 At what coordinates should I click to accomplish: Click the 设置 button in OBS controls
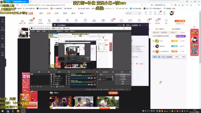tap(123, 81)
